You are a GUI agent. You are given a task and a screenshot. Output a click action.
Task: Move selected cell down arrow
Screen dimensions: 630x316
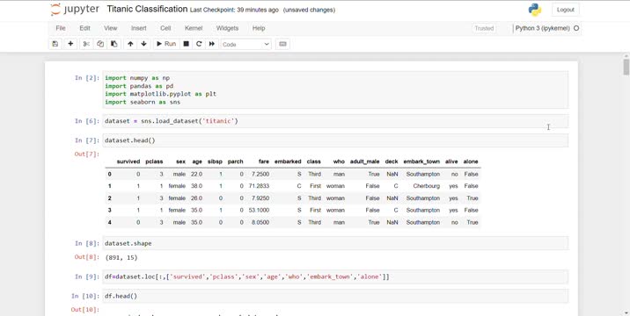click(143, 44)
